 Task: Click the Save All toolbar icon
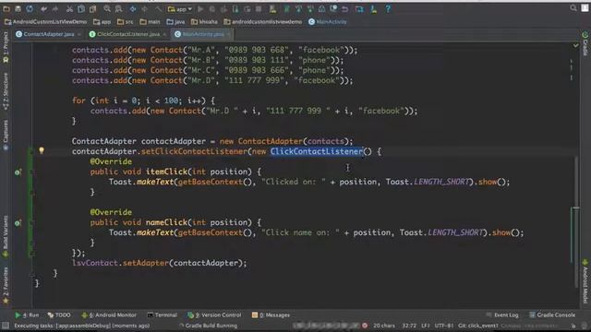coord(18,8)
